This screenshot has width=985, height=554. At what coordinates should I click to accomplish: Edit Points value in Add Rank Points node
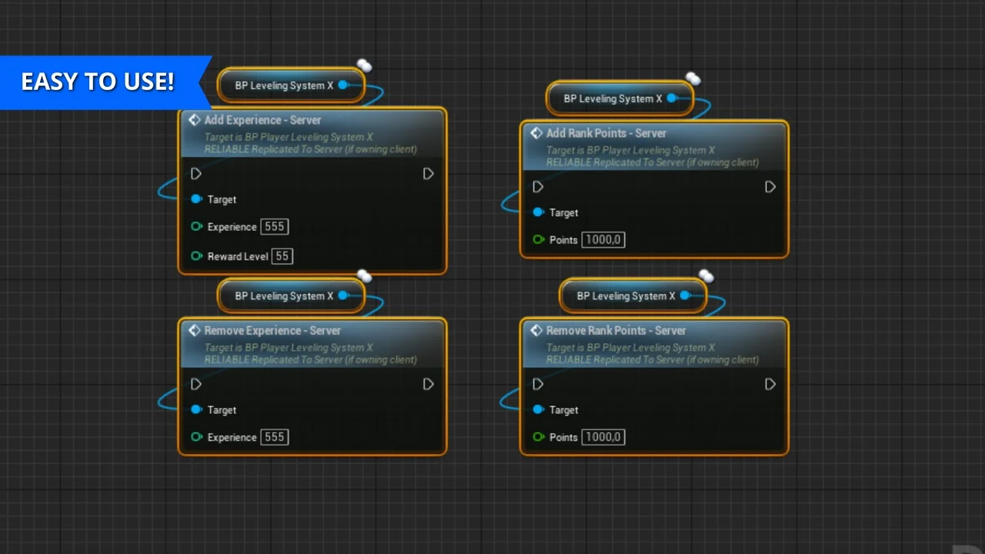(603, 240)
